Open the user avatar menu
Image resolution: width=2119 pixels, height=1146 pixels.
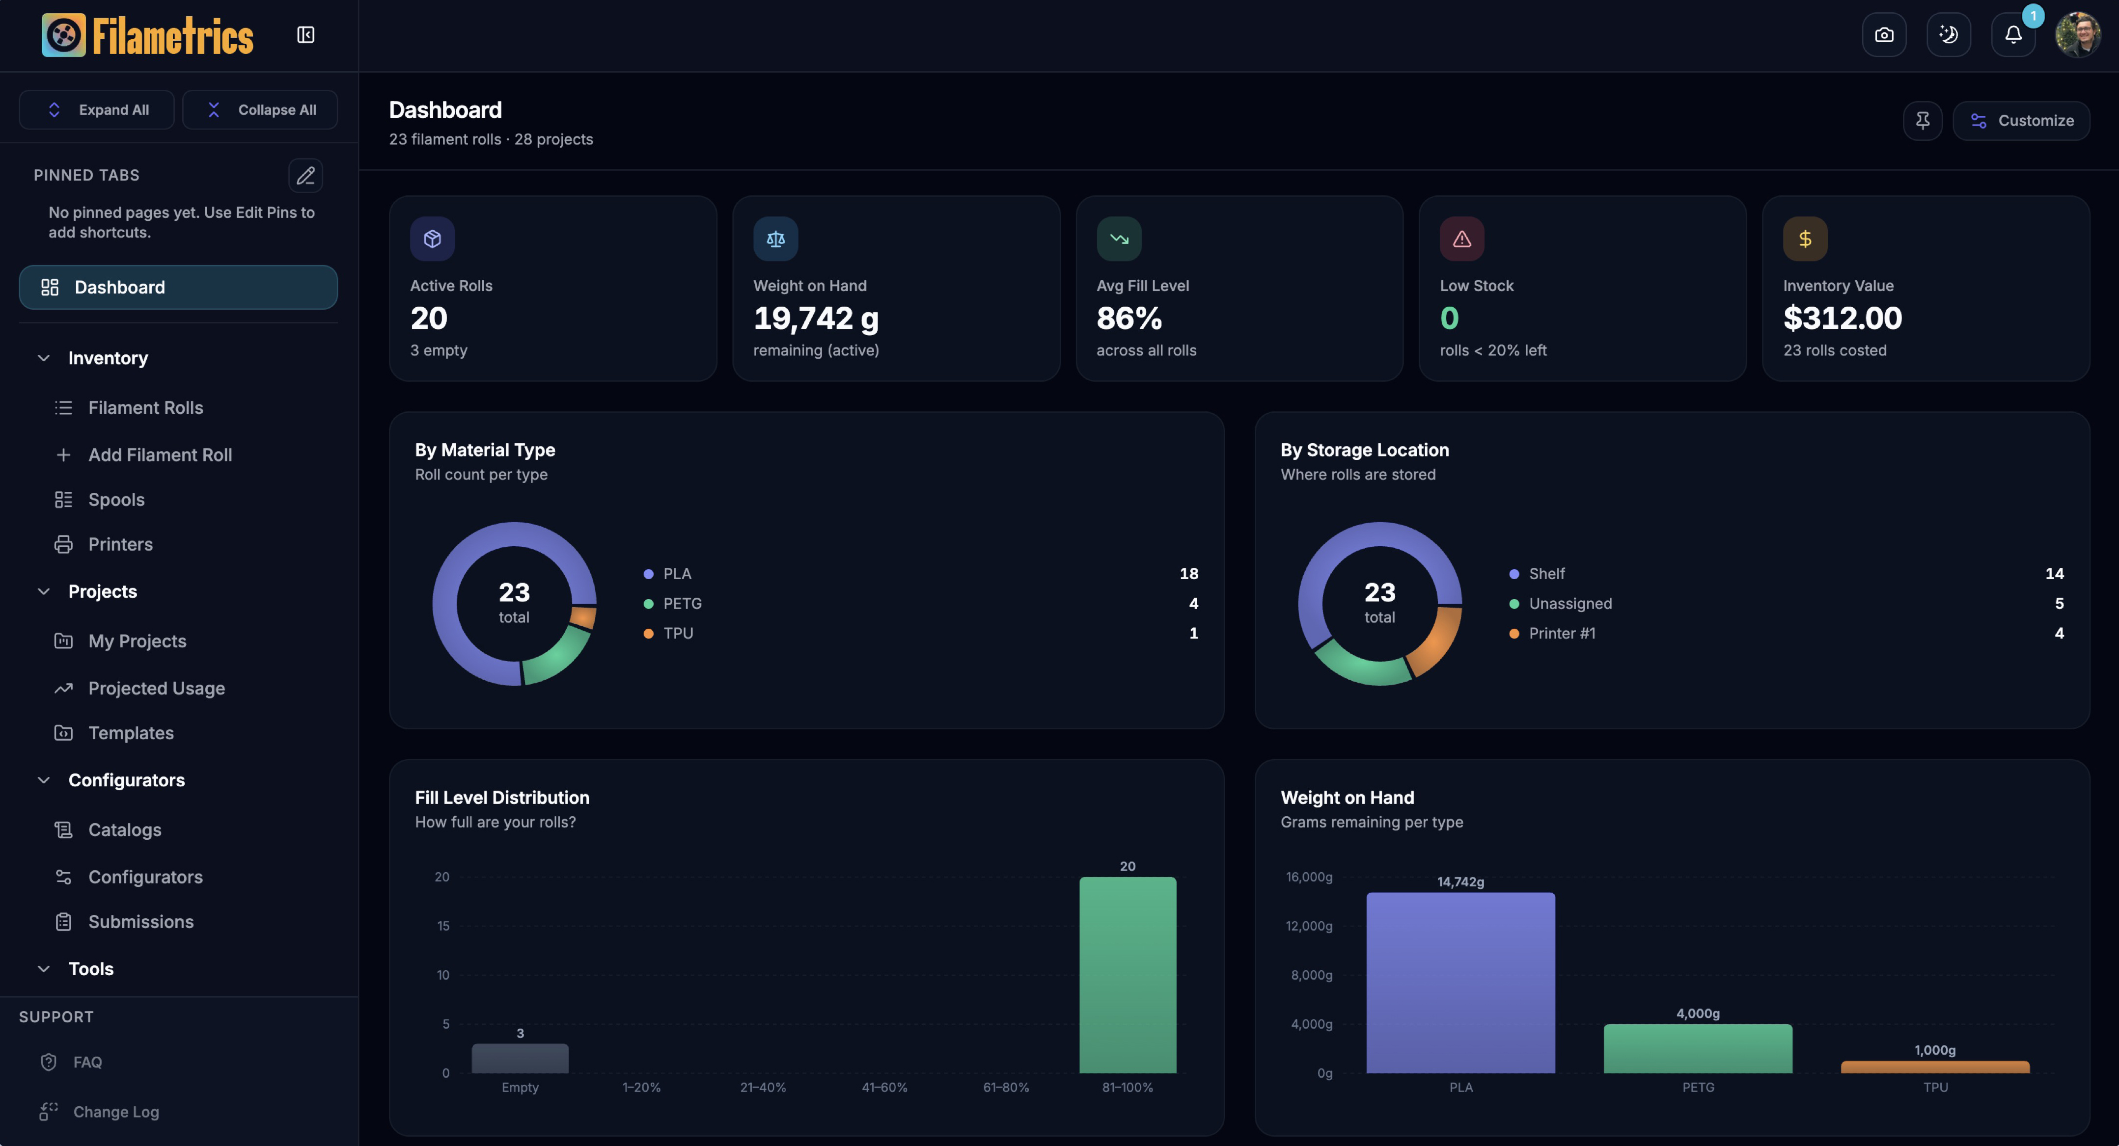click(2078, 34)
